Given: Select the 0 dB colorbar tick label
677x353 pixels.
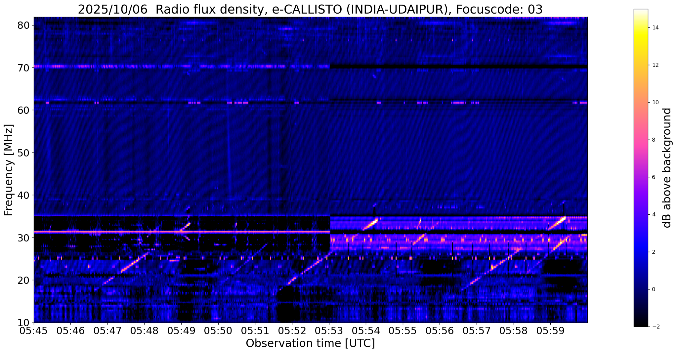Looking at the screenshot, I should tap(653, 289).
